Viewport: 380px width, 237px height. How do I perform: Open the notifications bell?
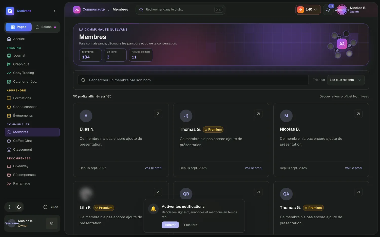coord(328,10)
